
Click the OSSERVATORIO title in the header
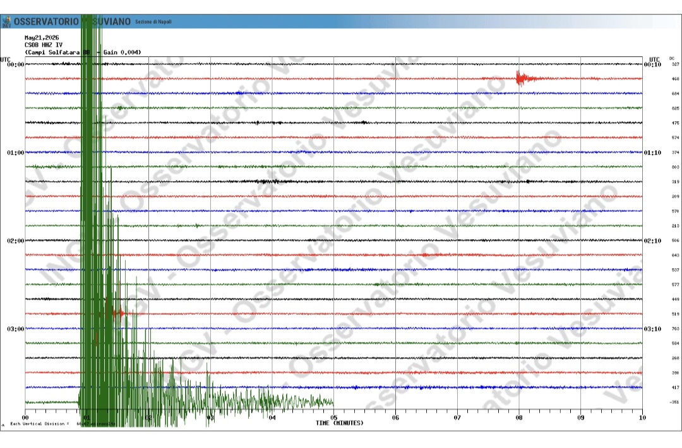pyautogui.click(x=46, y=21)
